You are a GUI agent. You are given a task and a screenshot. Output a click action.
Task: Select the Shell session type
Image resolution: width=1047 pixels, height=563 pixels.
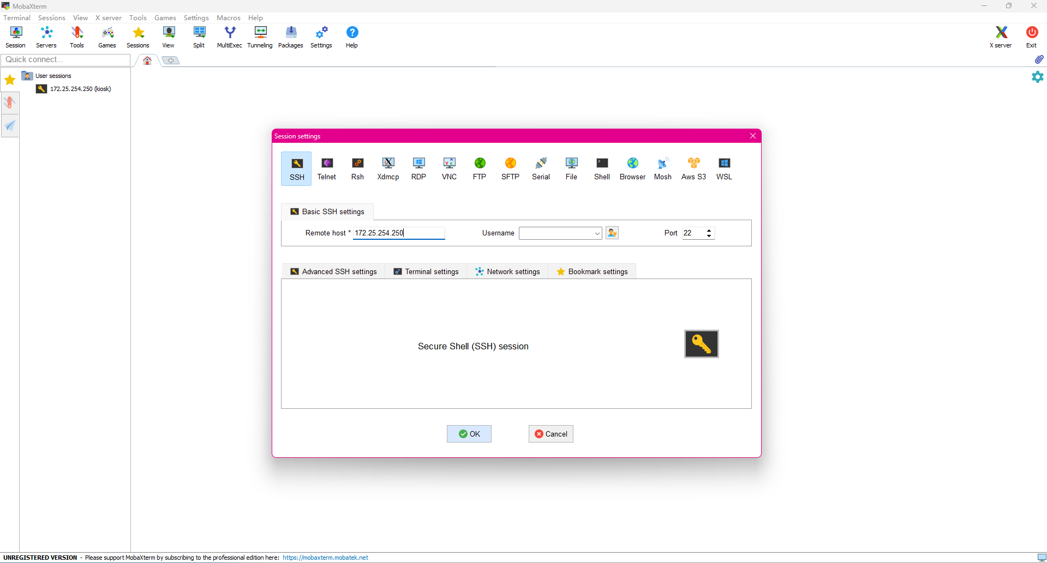[602, 169]
